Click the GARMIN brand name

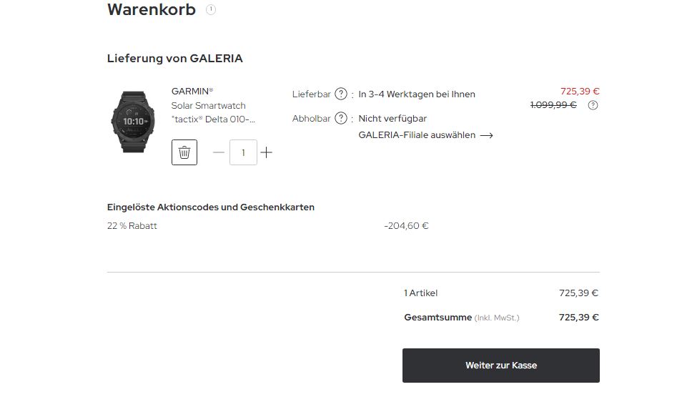pos(192,92)
